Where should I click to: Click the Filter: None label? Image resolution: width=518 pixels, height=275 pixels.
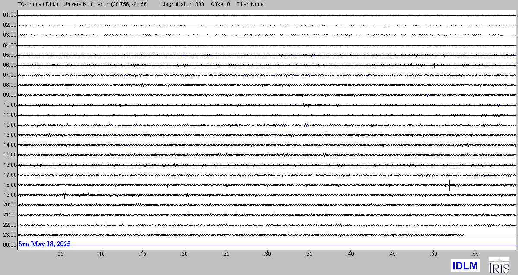coord(250,4)
